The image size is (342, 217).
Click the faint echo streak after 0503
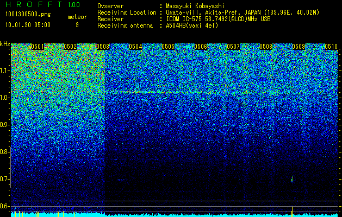click(x=121, y=180)
